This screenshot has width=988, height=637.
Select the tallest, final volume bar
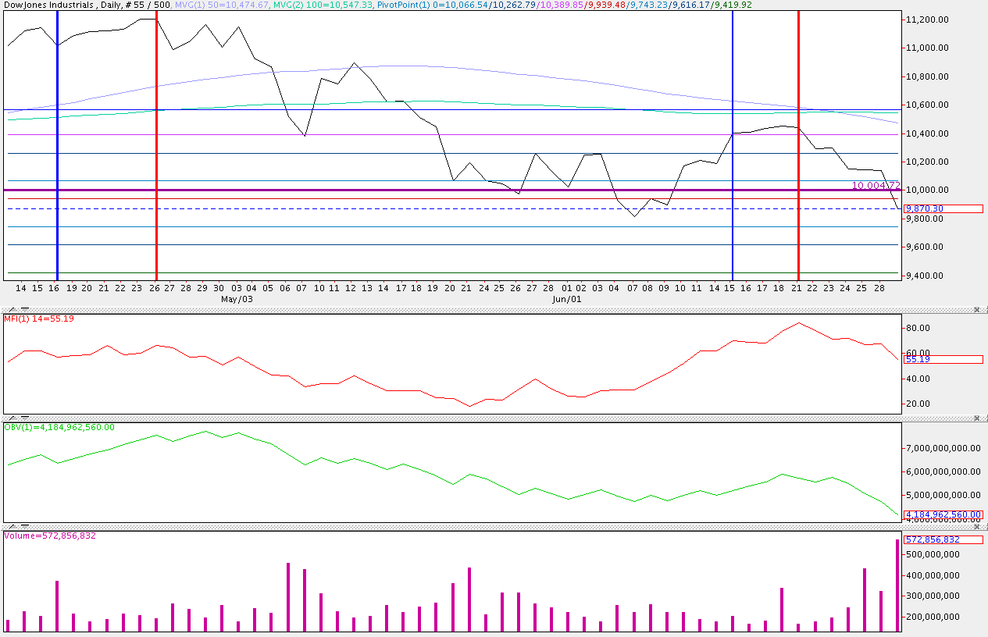(897, 585)
